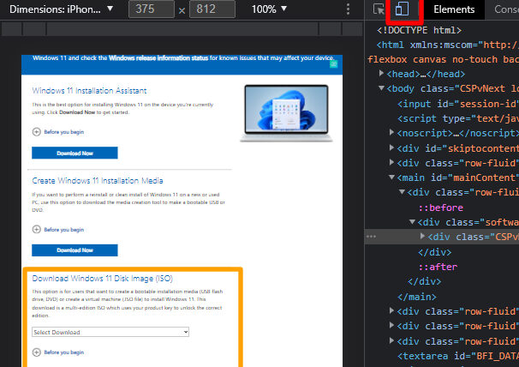Select the closing main tag row
Image resolution: width=519 pixels, height=367 pixels.
pyautogui.click(x=417, y=297)
